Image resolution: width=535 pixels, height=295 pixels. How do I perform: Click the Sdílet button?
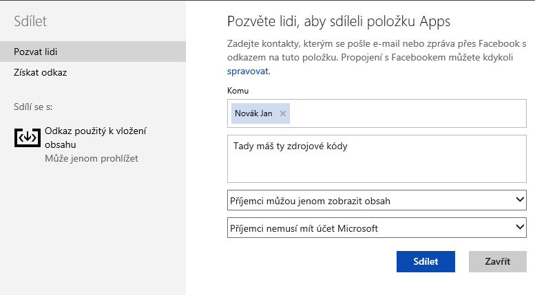pyautogui.click(x=426, y=261)
